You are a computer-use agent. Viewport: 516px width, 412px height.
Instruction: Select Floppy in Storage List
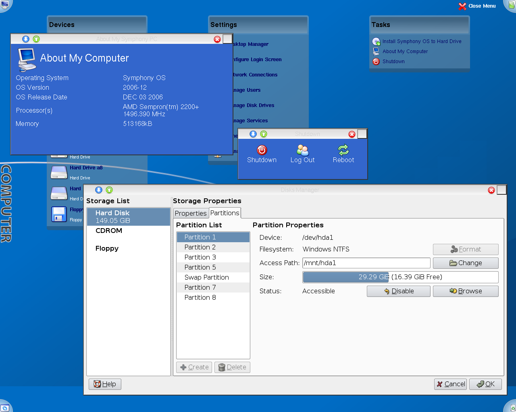pos(129,248)
